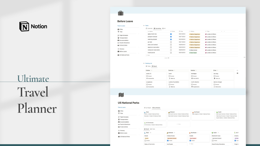The height and width of the screenshot is (146, 260).
Task: Uncheck Visited on Indiana Dunes card
Action: 168,141
